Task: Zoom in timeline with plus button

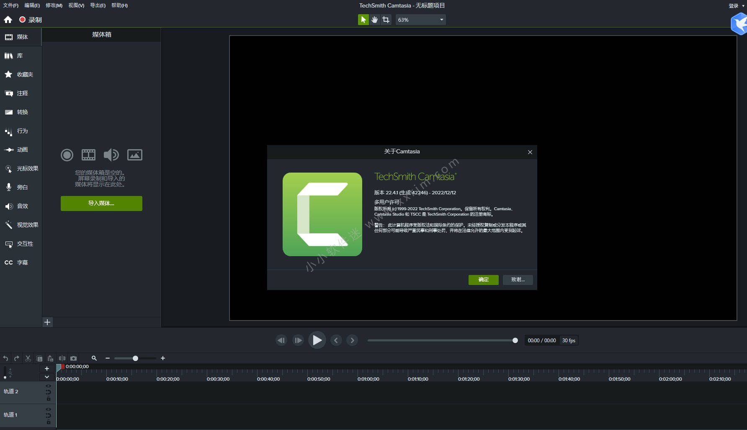Action: point(163,359)
